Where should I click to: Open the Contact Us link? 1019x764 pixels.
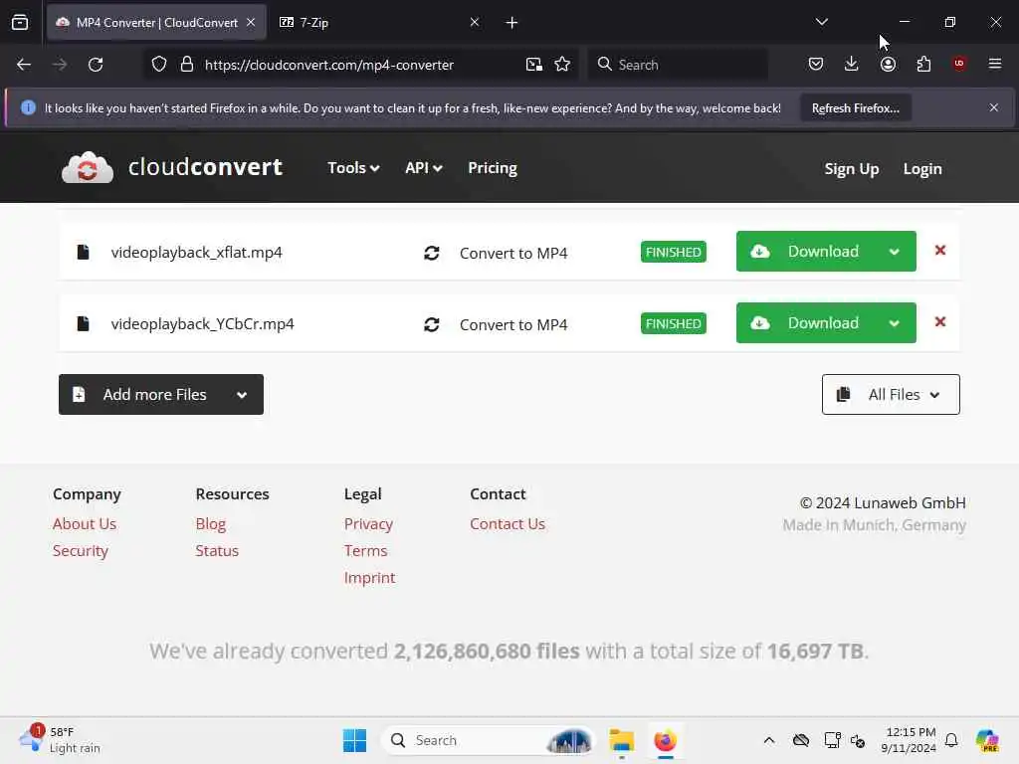508,523
